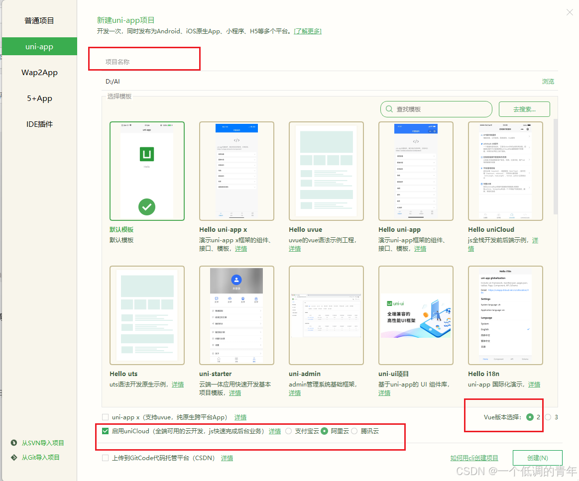Select the 阿里云 radio button
Screen dimensions: 579x481
pyautogui.click(x=324, y=431)
